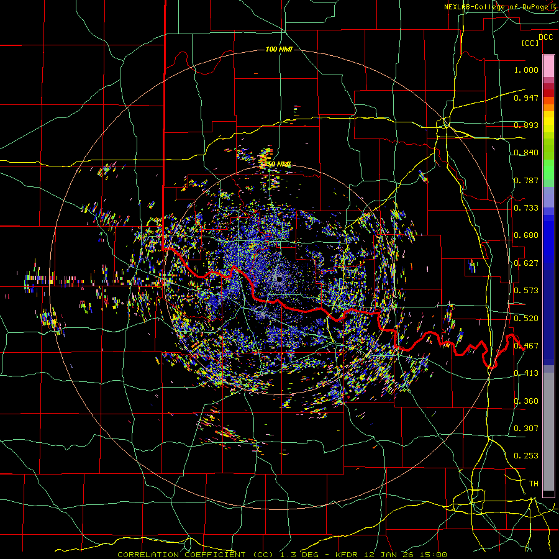Click the 50 NMI range ring label

click(279, 165)
